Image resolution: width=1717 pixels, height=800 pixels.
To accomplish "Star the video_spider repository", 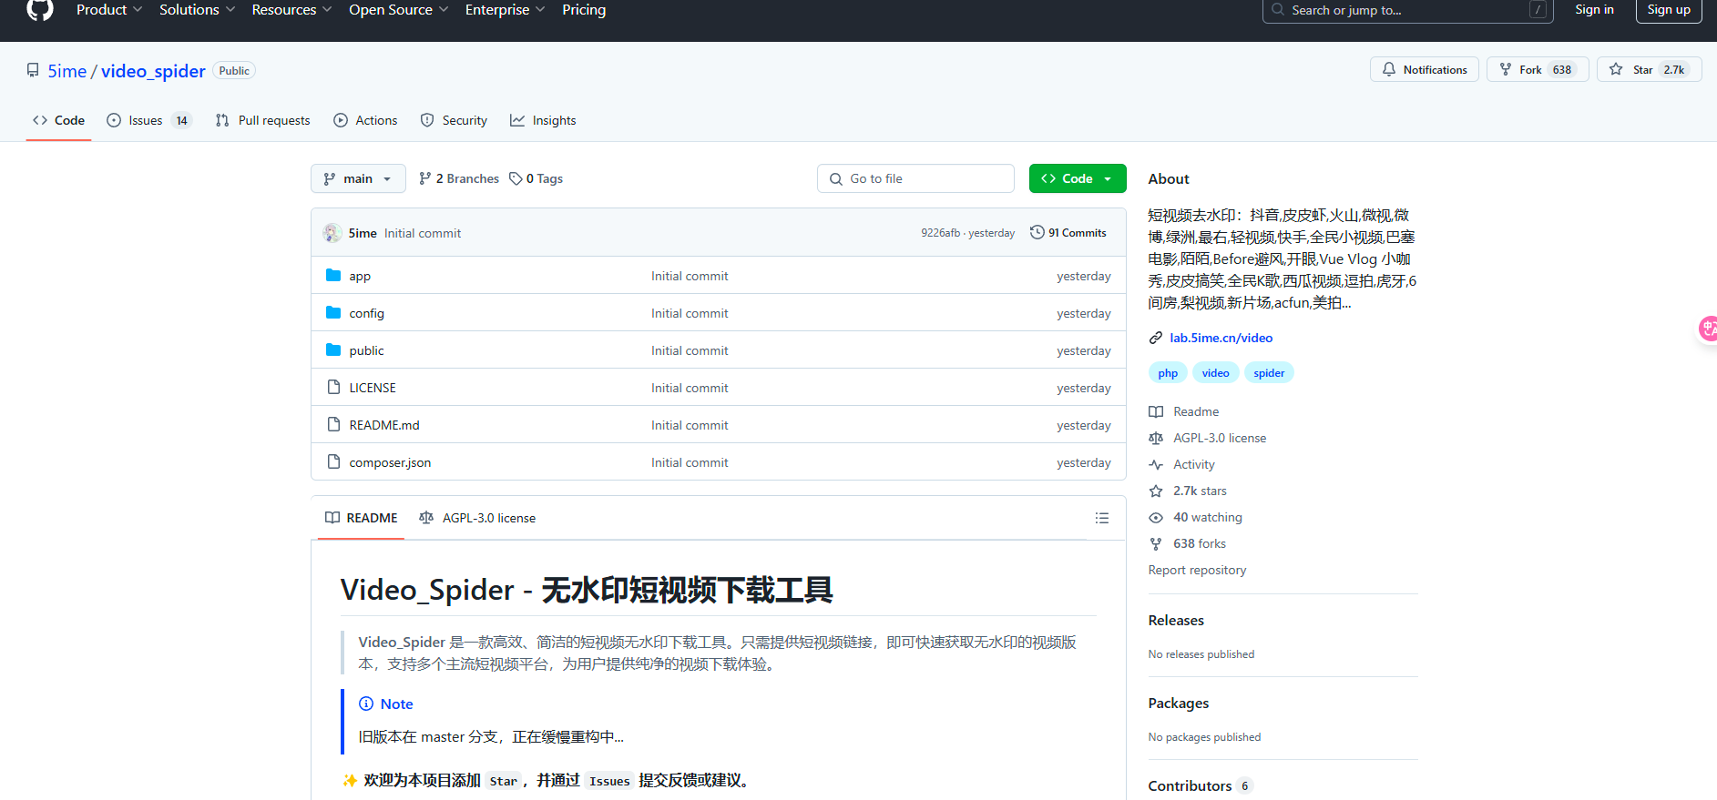I will (1649, 70).
